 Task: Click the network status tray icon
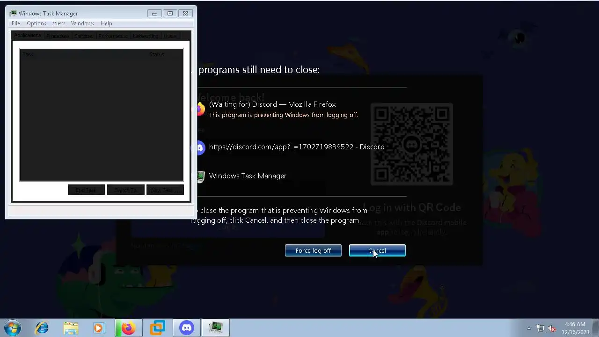point(541,328)
